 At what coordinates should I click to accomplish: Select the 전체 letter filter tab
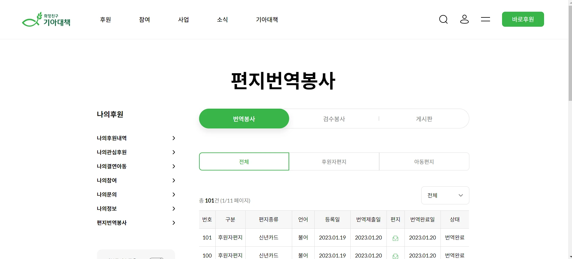pos(244,161)
